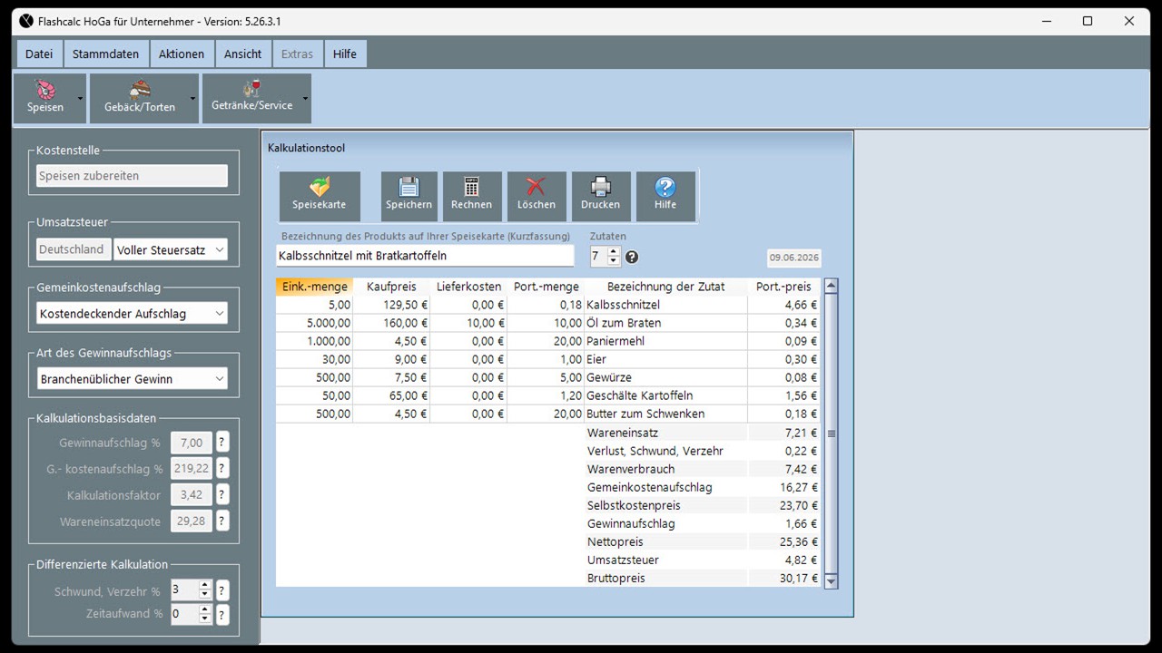Delete entry using Löschen red X
1162x653 pixels.
tap(537, 196)
